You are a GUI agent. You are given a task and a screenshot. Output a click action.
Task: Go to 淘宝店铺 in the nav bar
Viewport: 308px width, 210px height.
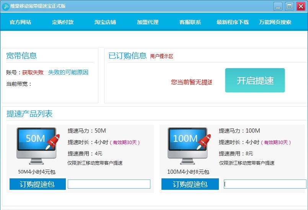point(105,22)
